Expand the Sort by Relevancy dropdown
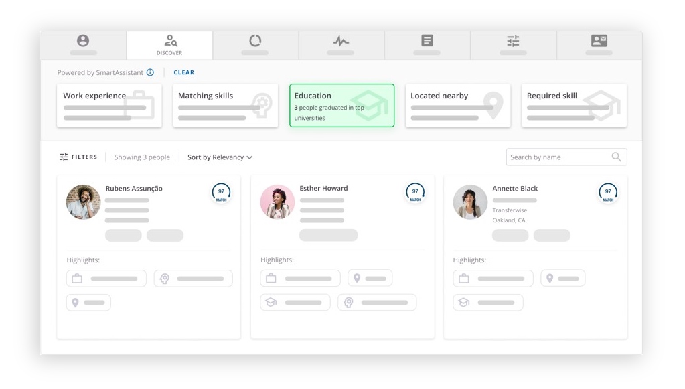Viewport: 685px width, 389px height. [220, 157]
